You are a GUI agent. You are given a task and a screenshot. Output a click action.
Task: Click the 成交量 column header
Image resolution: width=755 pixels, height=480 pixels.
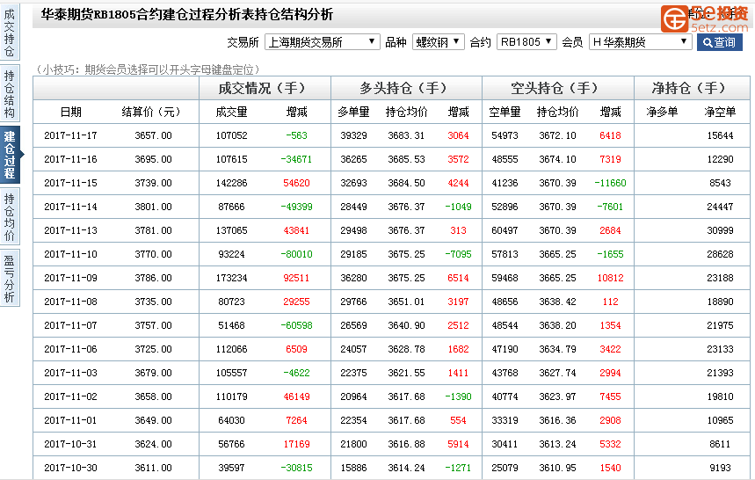coord(232,113)
